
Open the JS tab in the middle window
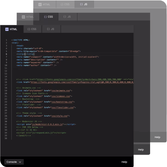point(68,17)
